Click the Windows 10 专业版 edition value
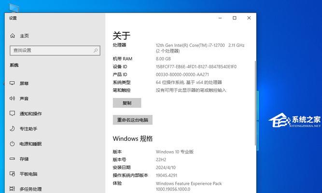Image resolution: width=322 pixels, height=193 pixels. pos(175,152)
